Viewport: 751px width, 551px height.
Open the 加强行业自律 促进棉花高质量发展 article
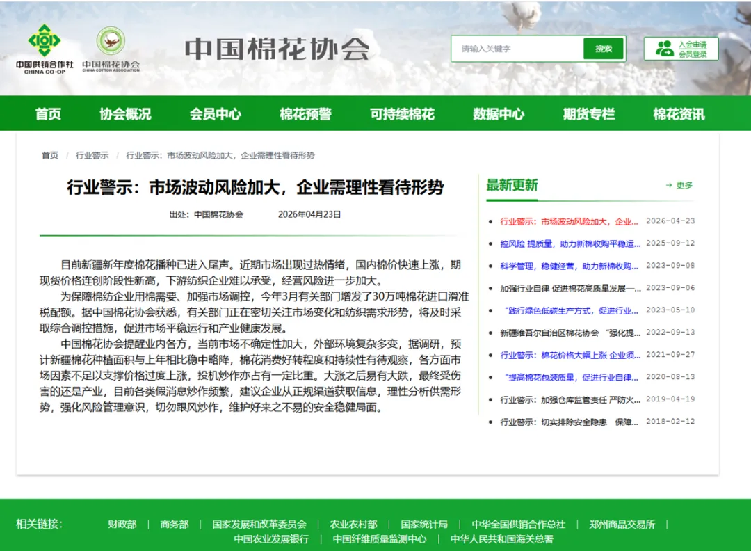click(570, 289)
